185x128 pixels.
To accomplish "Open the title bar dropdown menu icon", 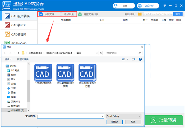I will pos(165,6).
